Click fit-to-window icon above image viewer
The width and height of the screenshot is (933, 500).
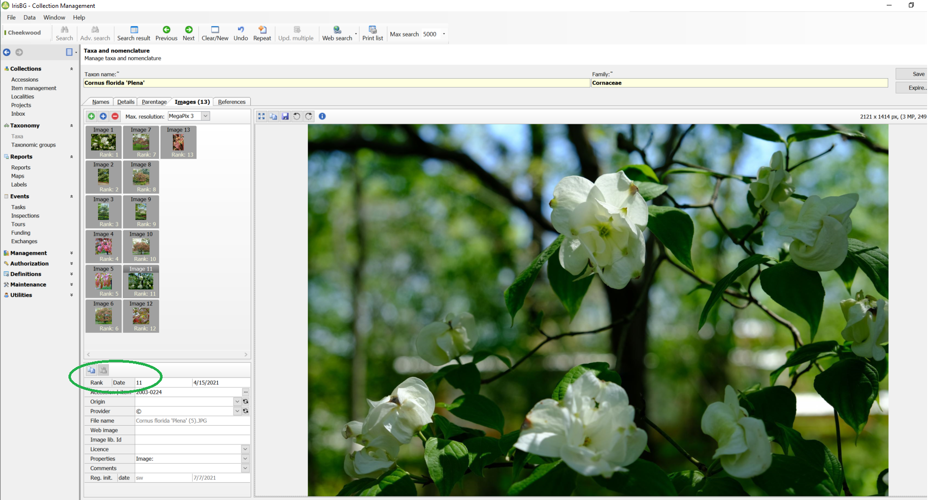(262, 116)
